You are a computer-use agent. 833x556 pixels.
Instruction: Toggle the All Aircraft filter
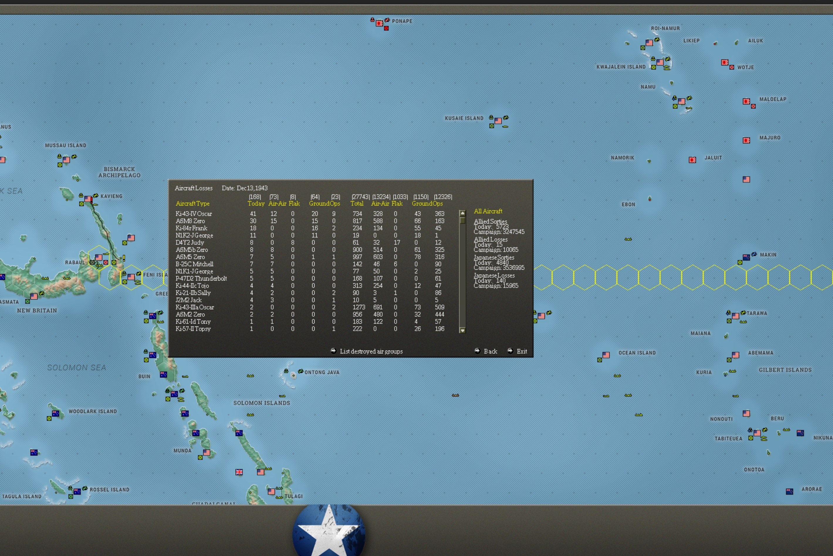coord(488,211)
